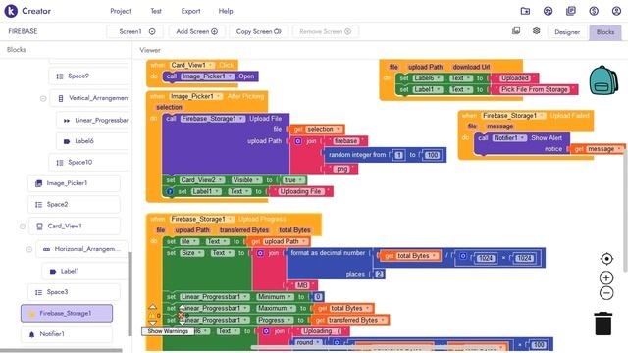Click the Show Warnings button

click(x=168, y=331)
